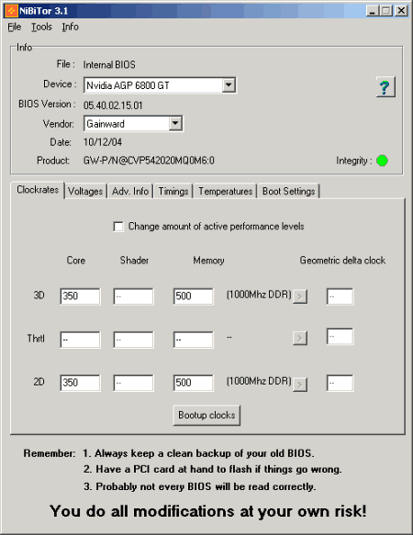Open the Tools menu
This screenshot has height=535, width=413.
tap(41, 27)
